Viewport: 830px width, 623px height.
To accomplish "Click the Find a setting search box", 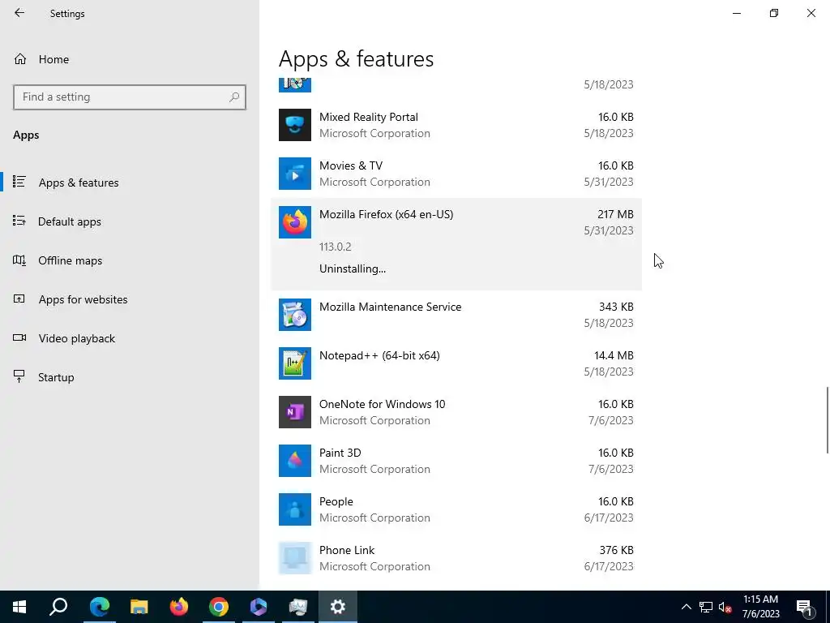I will [130, 97].
